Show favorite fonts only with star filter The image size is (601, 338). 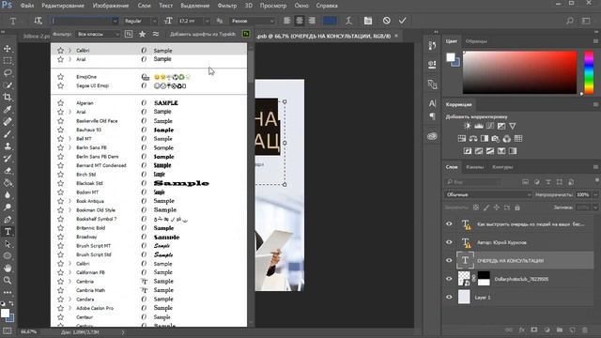[142, 34]
